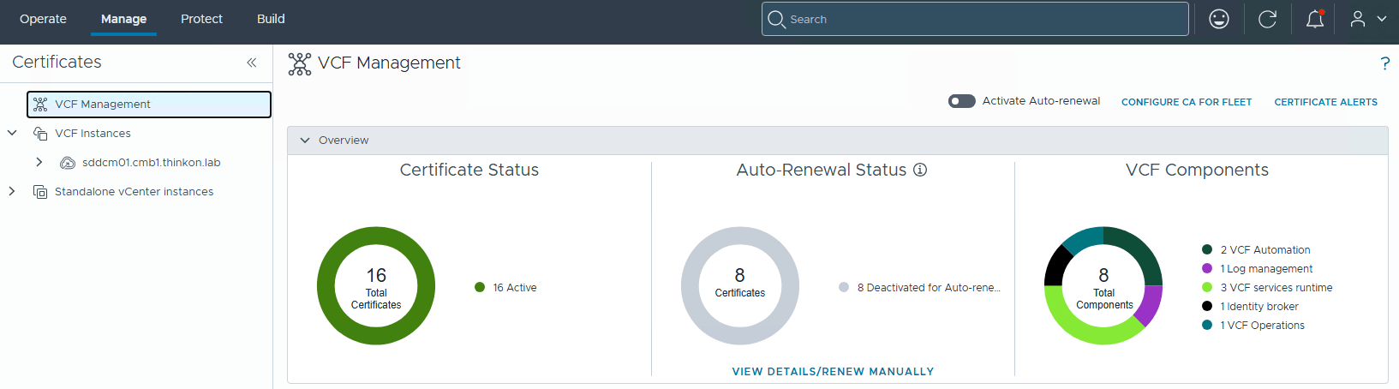Focus the Search input field
Screen dimensions: 1399x389
tap(975, 19)
